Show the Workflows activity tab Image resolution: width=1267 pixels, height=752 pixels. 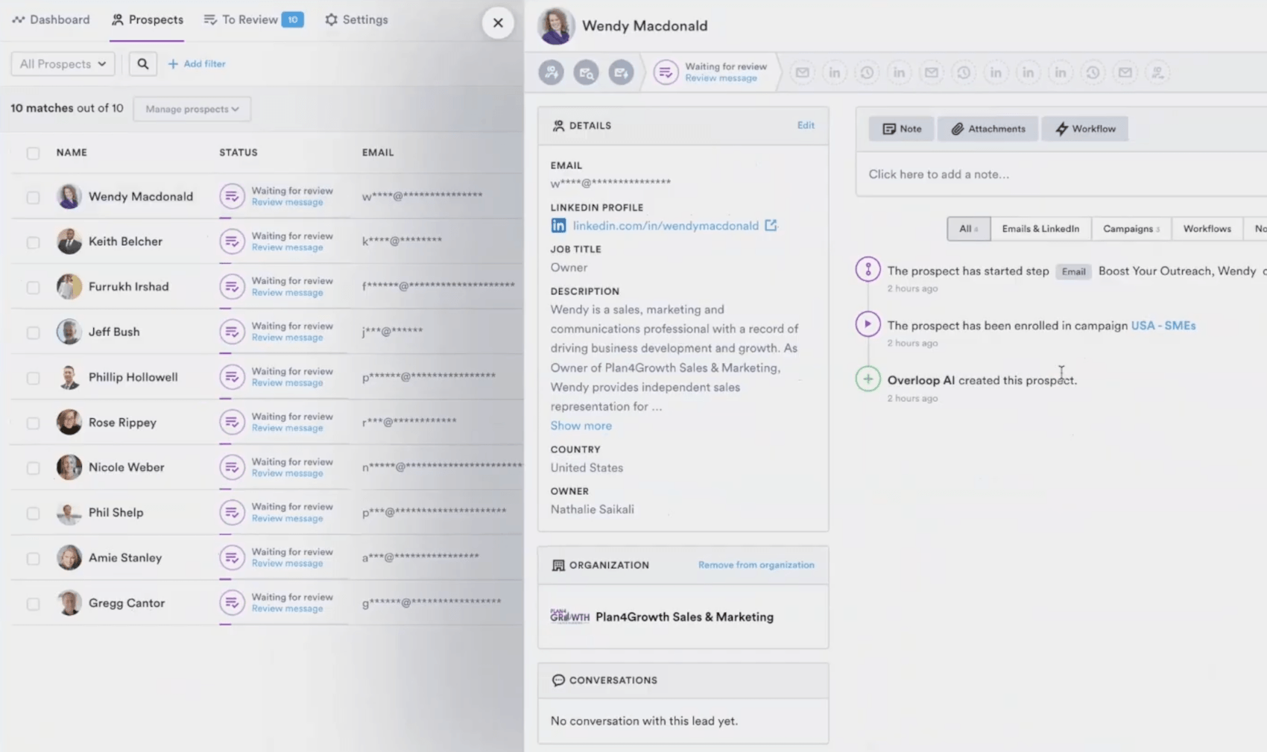click(x=1207, y=229)
